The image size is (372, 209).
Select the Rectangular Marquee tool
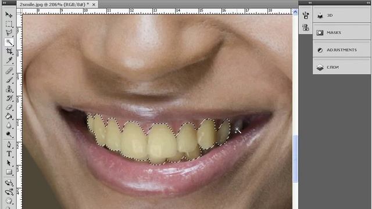9,24
